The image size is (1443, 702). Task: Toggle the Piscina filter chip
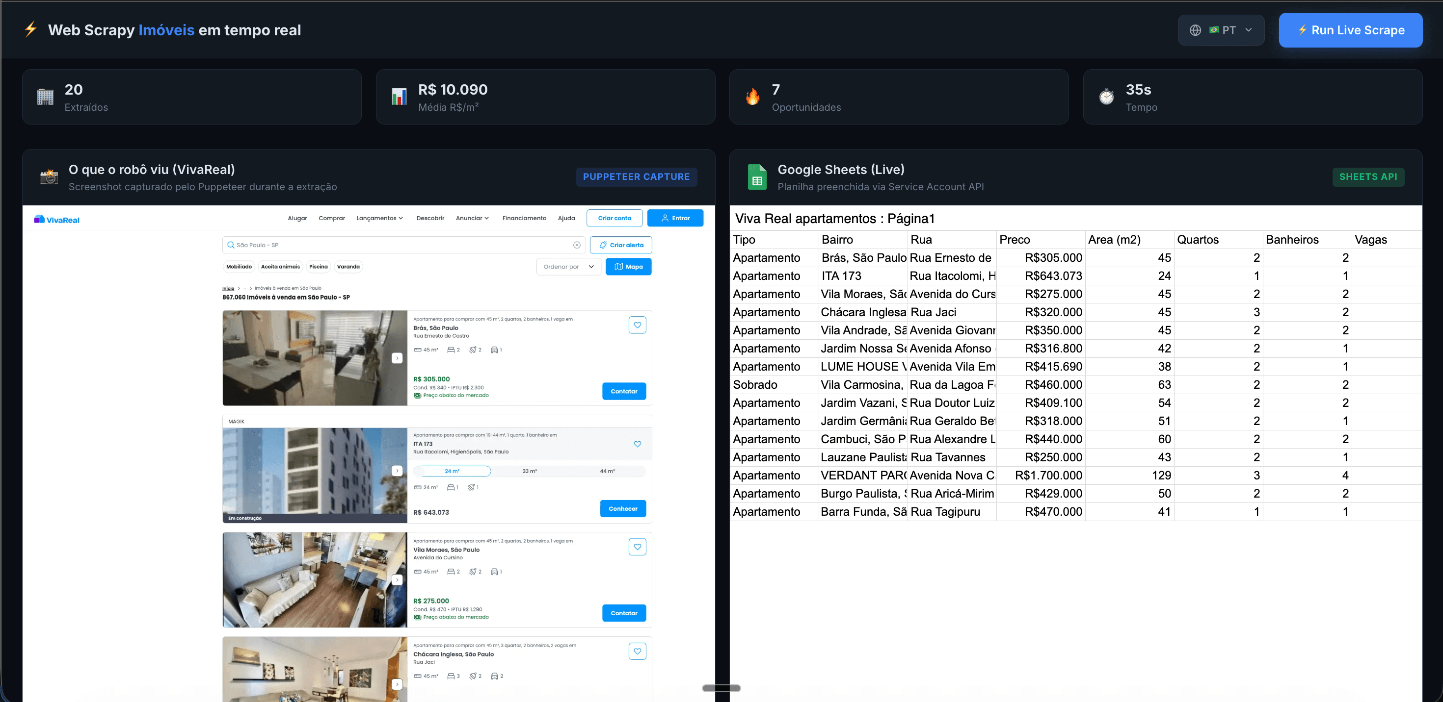click(318, 266)
